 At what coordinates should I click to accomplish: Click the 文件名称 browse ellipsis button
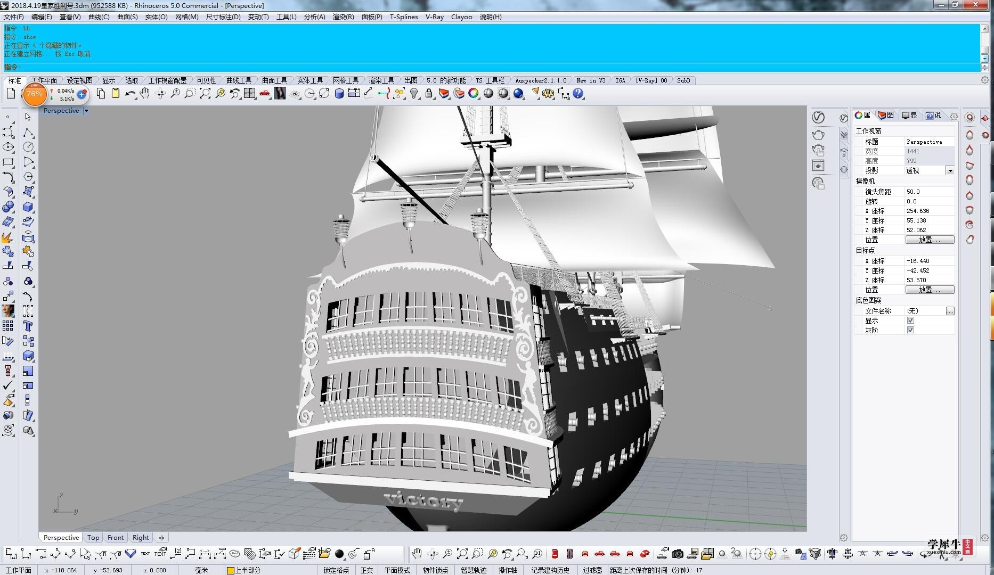950,311
